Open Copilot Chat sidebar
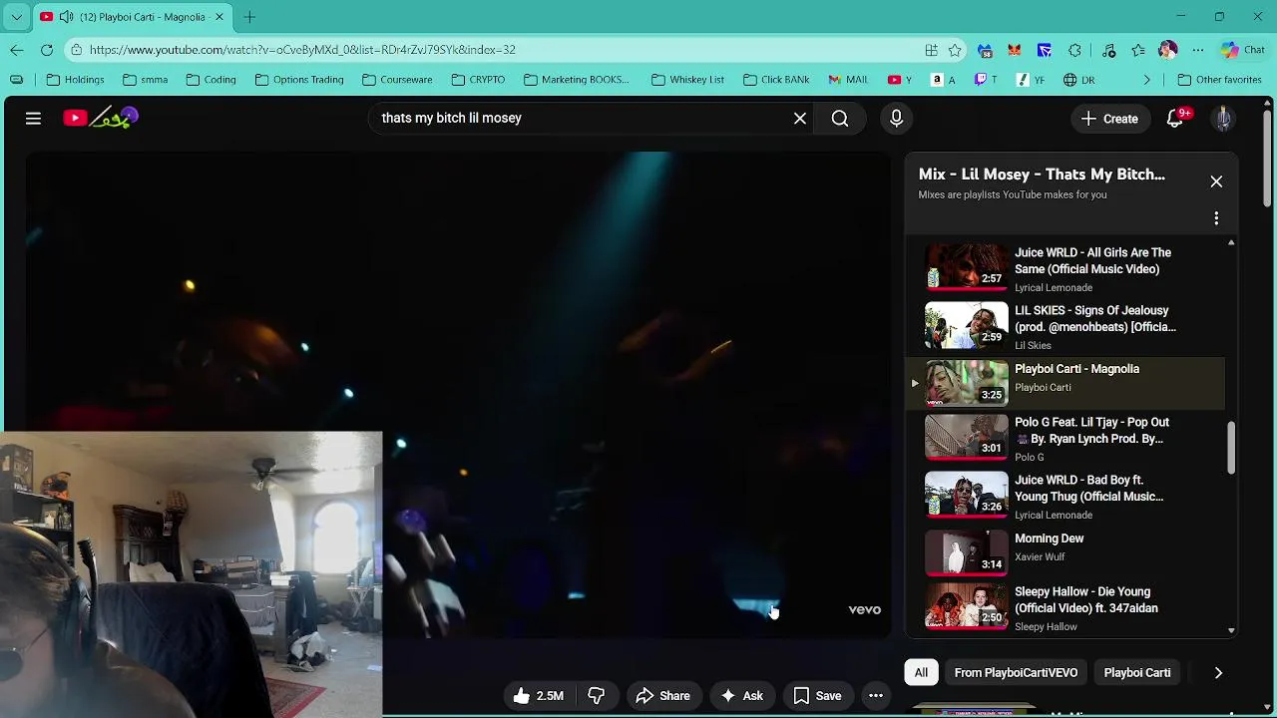The width and height of the screenshot is (1277, 718). [x=1242, y=50]
